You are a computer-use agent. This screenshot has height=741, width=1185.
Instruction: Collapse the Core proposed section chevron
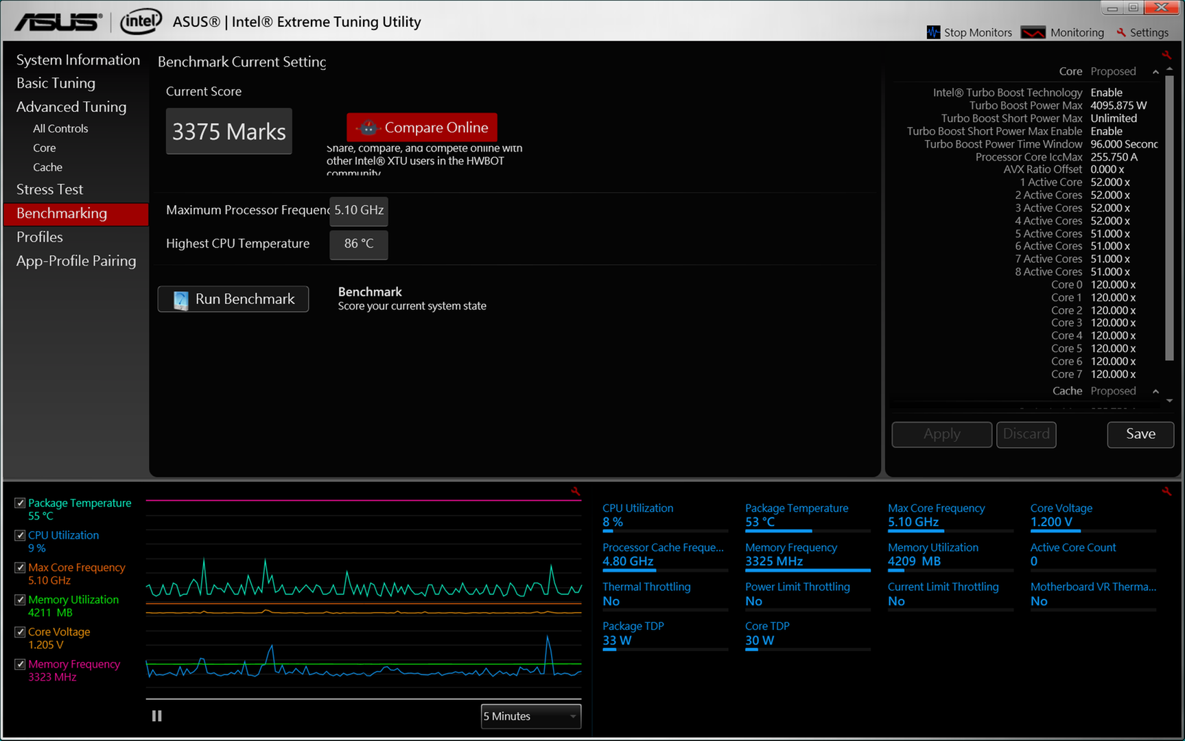(1156, 72)
